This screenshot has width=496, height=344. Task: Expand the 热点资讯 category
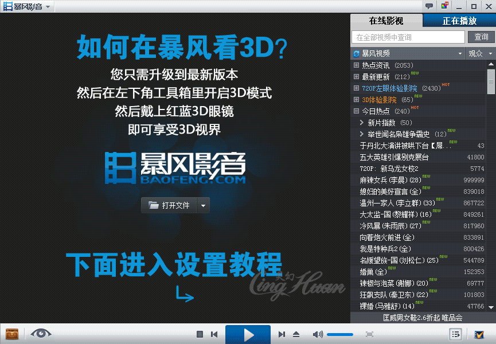(356, 65)
